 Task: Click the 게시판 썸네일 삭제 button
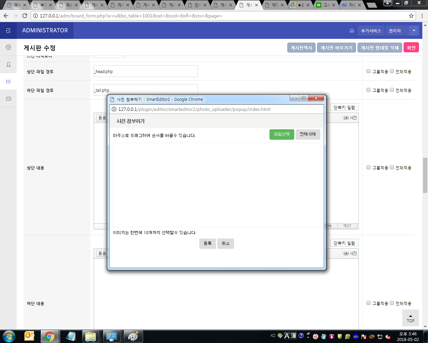click(380, 48)
